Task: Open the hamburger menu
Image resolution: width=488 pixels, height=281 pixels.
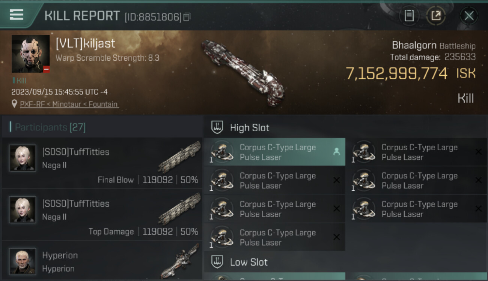Action: [17, 15]
